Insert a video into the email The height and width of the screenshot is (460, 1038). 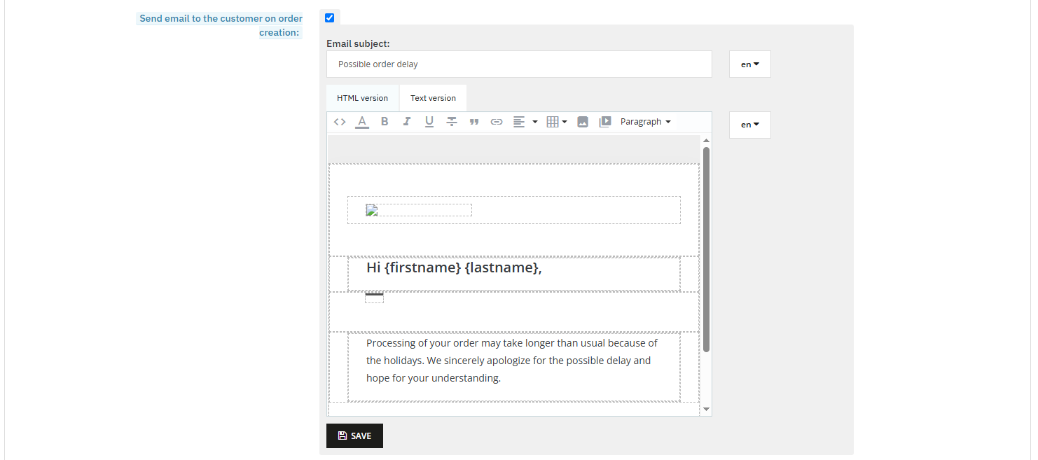click(x=605, y=122)
